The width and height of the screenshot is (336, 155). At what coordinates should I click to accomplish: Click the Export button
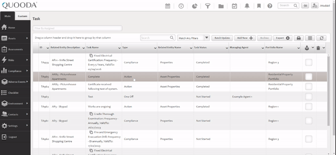(x=283, y=38)
